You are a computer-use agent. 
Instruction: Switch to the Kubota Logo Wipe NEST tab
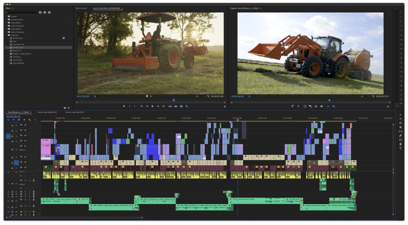point(75,112)
